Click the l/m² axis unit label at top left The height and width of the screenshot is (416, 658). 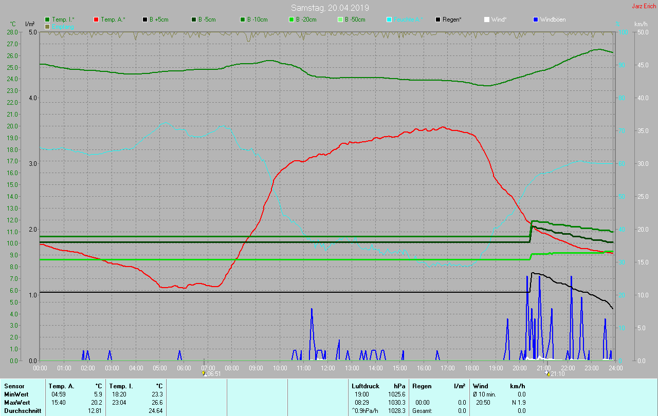click(x=30, y=24)
